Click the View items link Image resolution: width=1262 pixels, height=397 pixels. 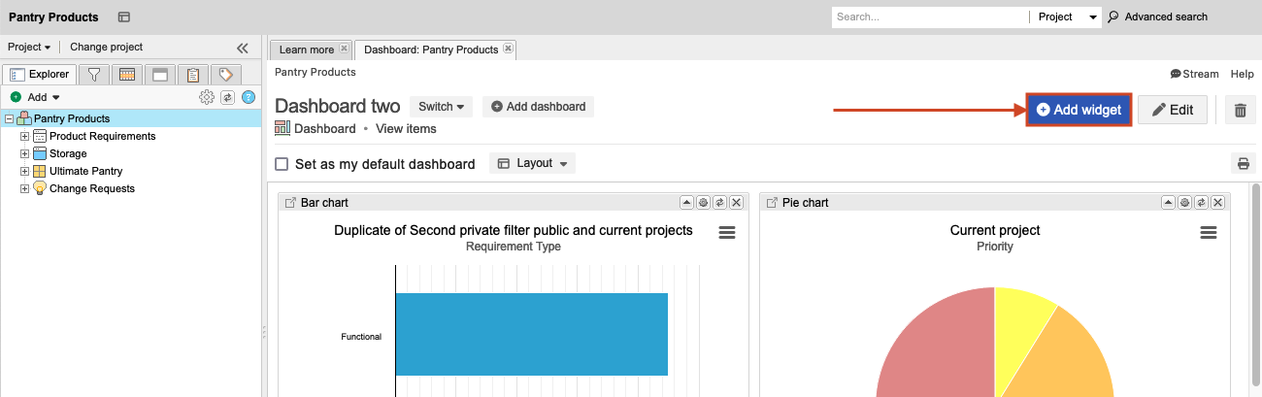[406, 128]
